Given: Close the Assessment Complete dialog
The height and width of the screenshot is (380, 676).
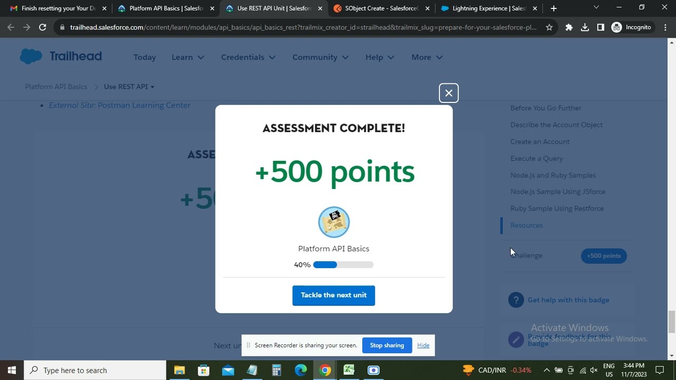Looking at the screenshot, I should (x=448, y=93).
